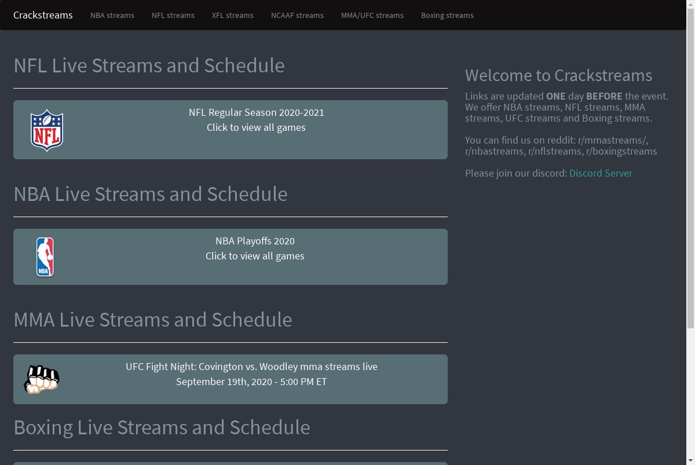
Task: Click the NFL Live Streams and Schedule heading
Action: pyautogui.click(x=149, y=65)
